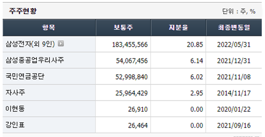Viewport: 265px width, 137px height.
Task: Click the date 2021/11/08
Action: coord(234,77)
